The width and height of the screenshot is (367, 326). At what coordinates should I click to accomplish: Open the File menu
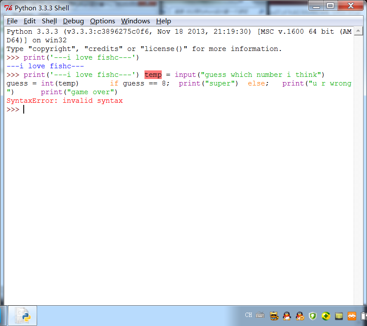coord(12,21)
